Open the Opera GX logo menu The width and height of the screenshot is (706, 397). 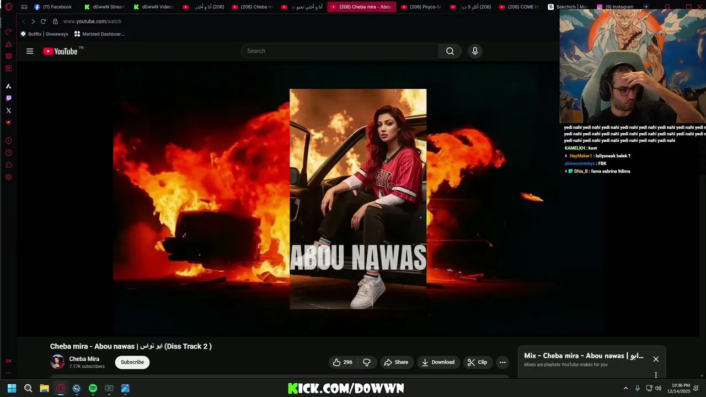point(8,7)
